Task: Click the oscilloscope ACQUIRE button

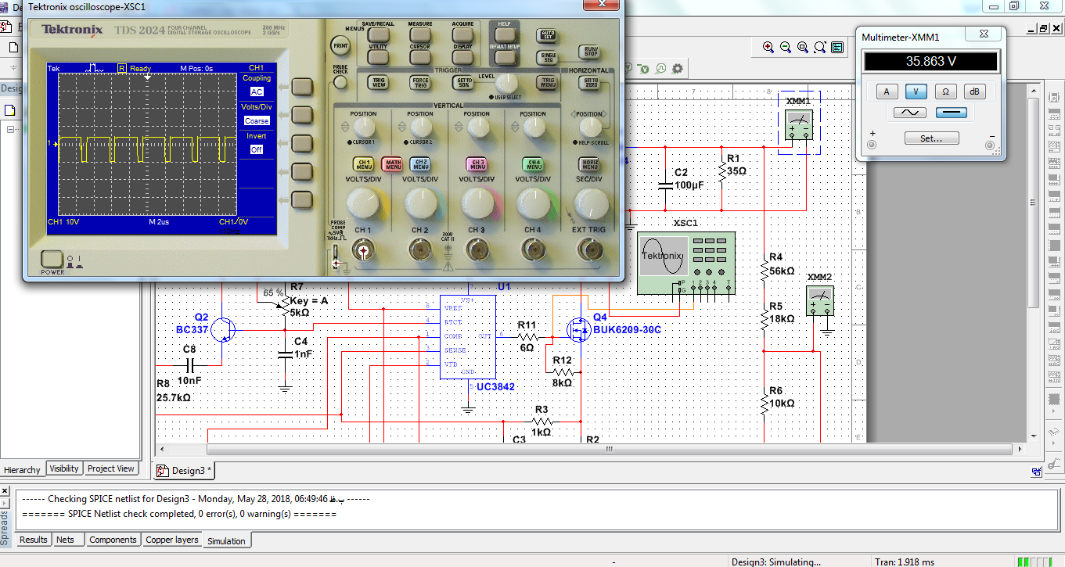Action: [x=462, y=35]
